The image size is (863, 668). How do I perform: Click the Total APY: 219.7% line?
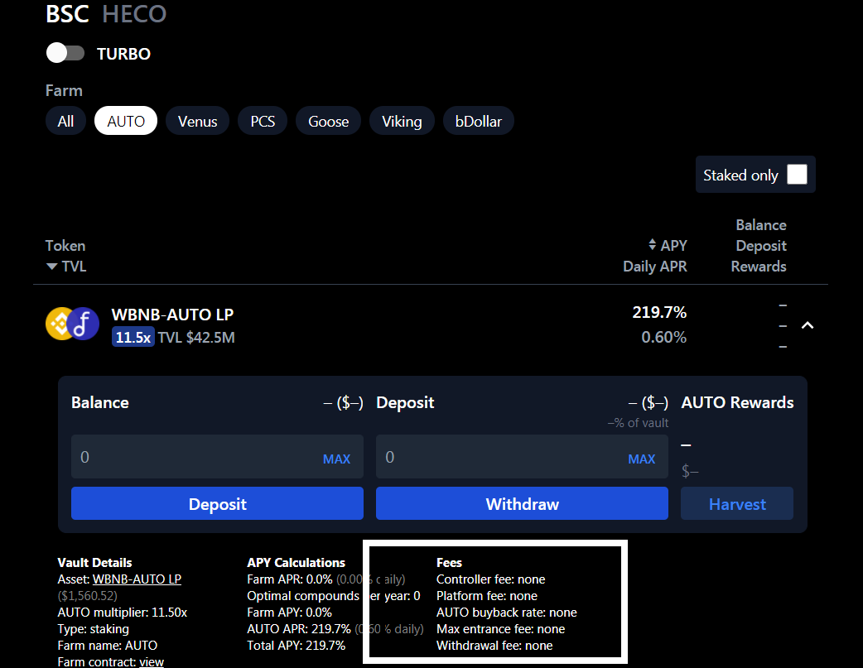tap(297, 646)
